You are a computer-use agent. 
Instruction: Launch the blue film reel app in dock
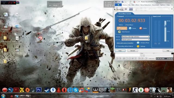coord(70,90)
